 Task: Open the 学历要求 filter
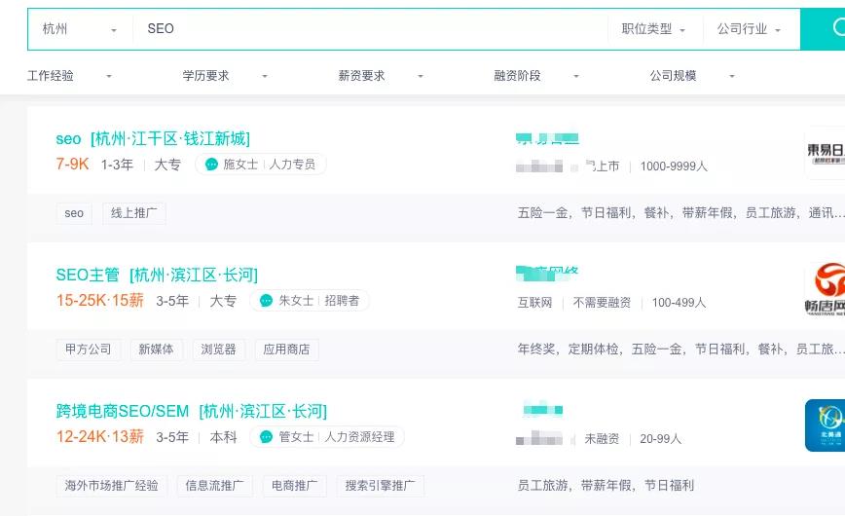tap(226, 76)
